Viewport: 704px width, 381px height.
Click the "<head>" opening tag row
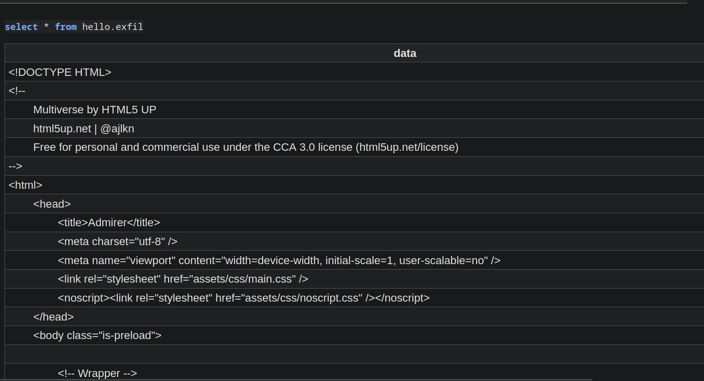[x=52, y=204]
